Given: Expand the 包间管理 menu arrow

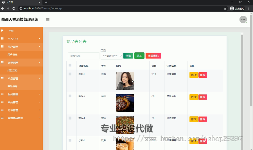Looking at the screenshot, I should click(x=40, y=94).
